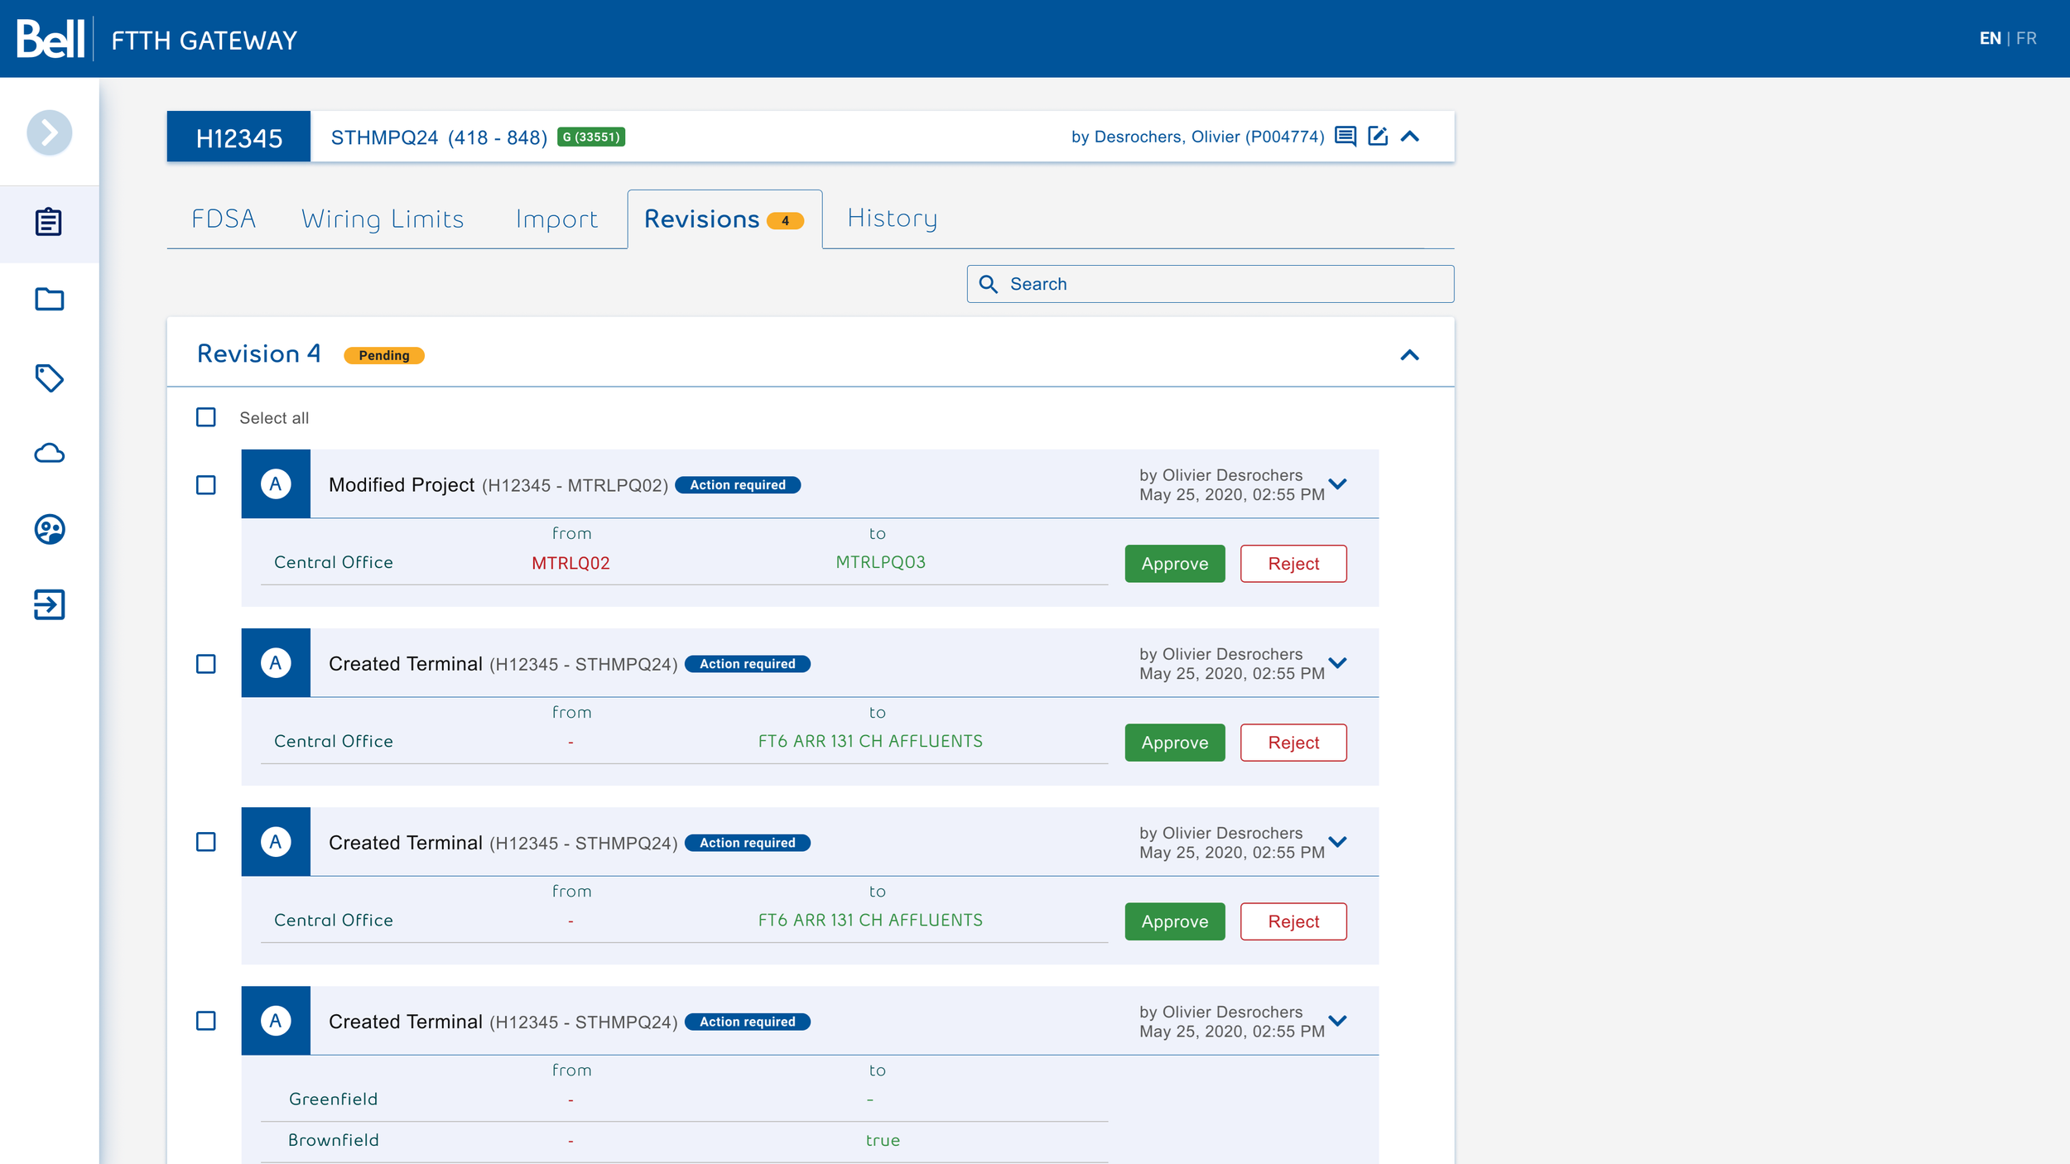Collapse the H12345 project header chevron

coord(1410,137)
